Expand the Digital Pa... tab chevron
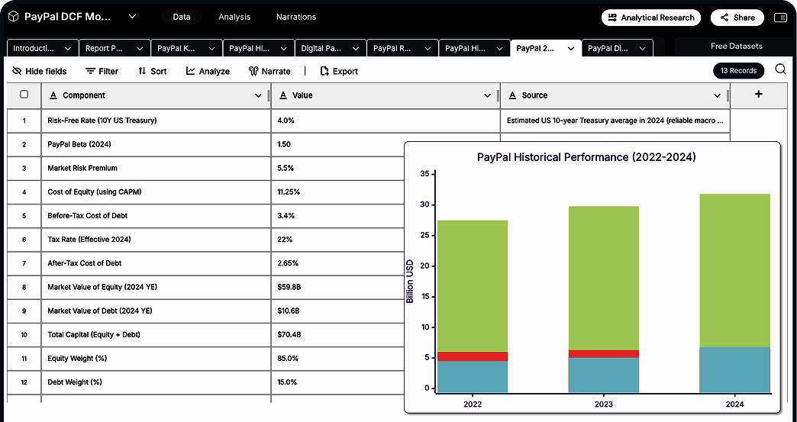Screen dimensions: 797x422 click(x=356, y=48)
